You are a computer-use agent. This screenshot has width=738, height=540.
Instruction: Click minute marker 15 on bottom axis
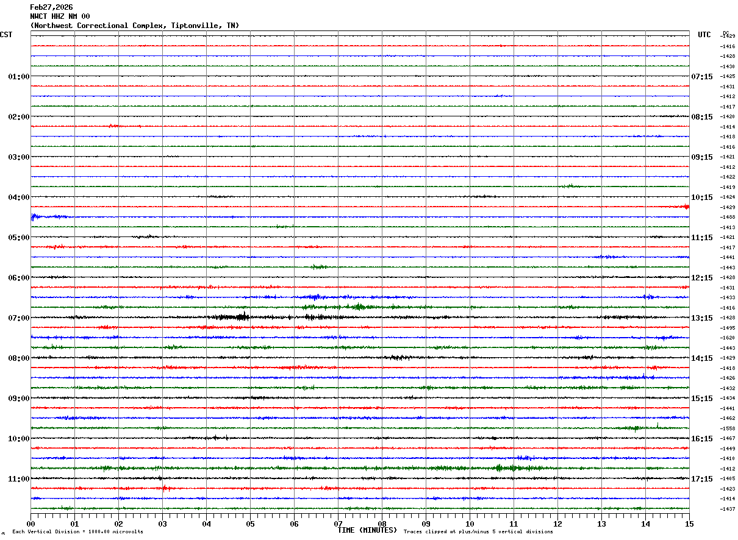689,524
